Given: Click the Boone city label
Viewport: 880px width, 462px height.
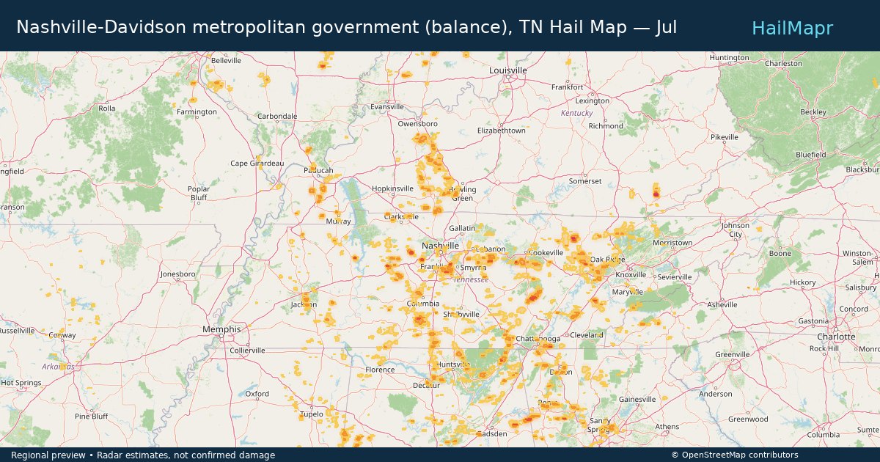Looking at the screenshot, I should tap(780, 253).
